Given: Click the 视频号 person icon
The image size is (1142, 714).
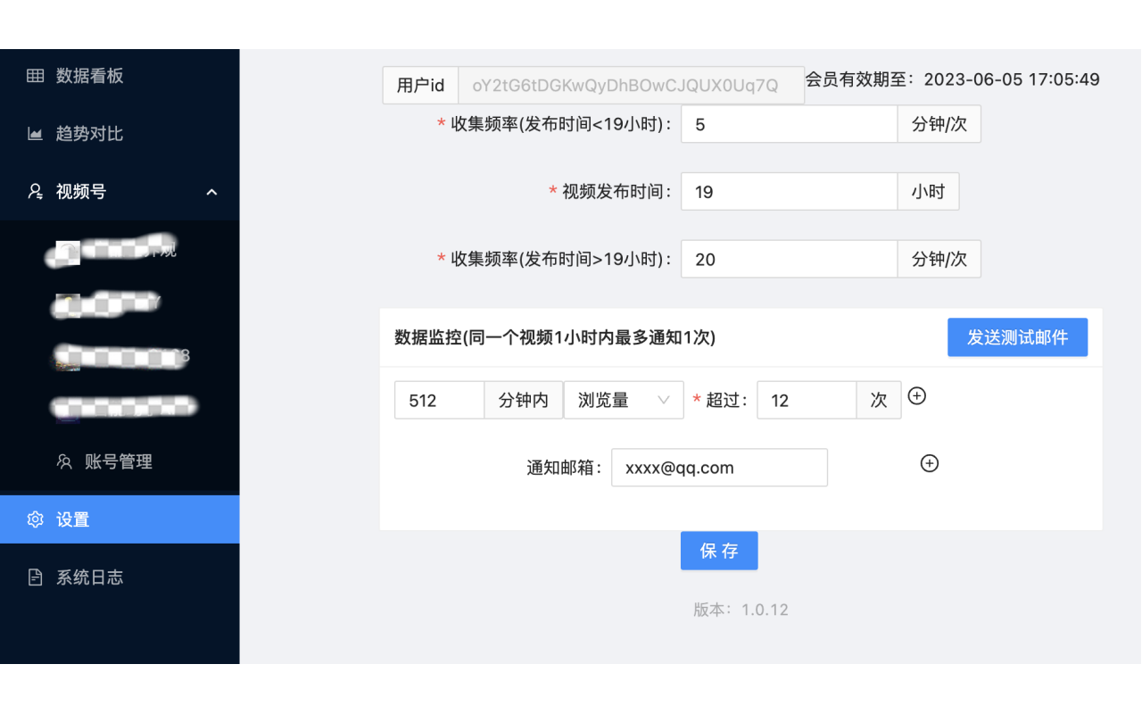Looking at the screenshot, I should (36, 191).
